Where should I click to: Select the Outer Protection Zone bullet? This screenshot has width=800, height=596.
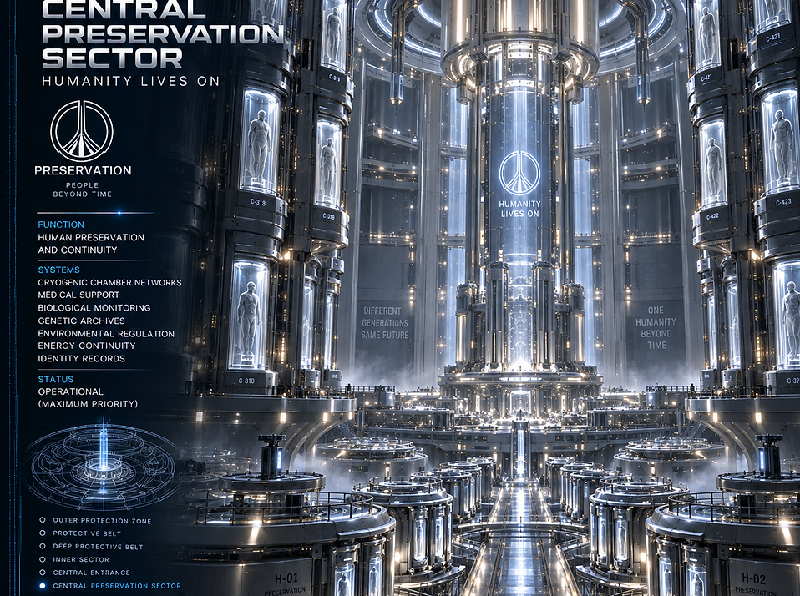(43, 520)
